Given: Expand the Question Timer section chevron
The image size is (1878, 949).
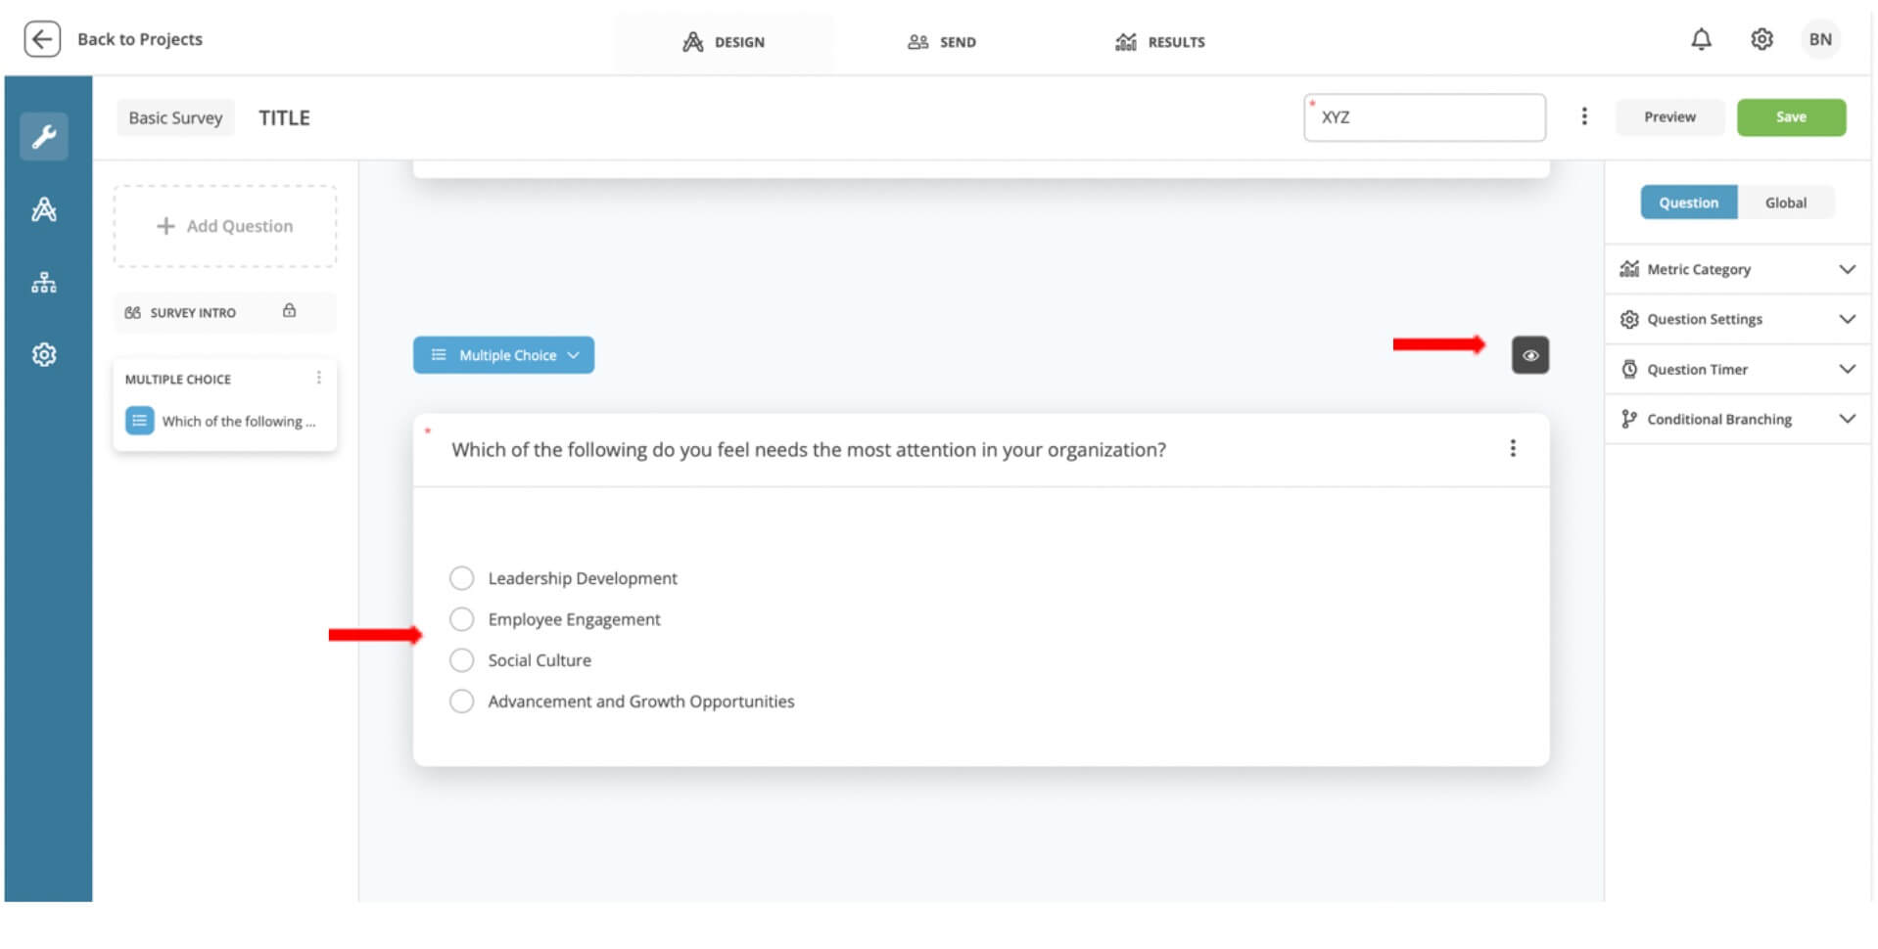Looking at the screenshot, I should coord(1847,369).
